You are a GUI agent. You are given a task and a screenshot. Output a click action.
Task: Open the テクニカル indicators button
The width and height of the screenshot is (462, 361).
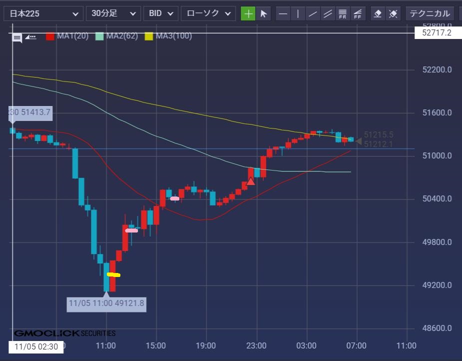coord(430,13)
